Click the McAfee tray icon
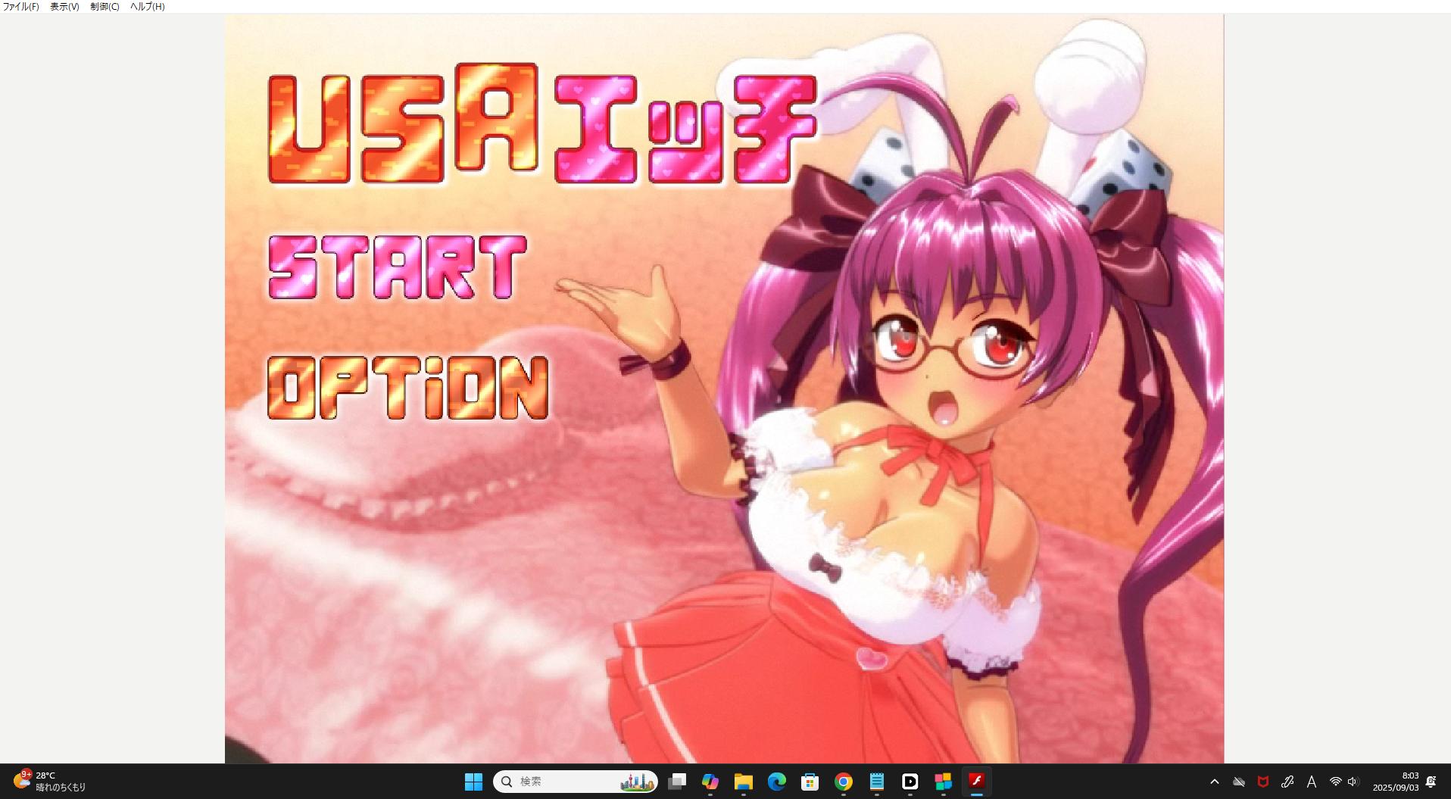The image size is (1451, 799). pyautogui.click(x=1262, y=782)
